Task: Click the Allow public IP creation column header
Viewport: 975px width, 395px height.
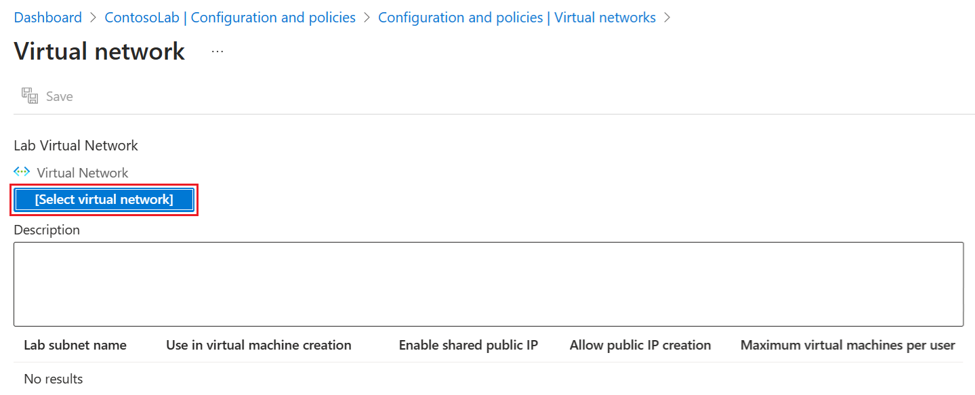Action: pos(640,345)
